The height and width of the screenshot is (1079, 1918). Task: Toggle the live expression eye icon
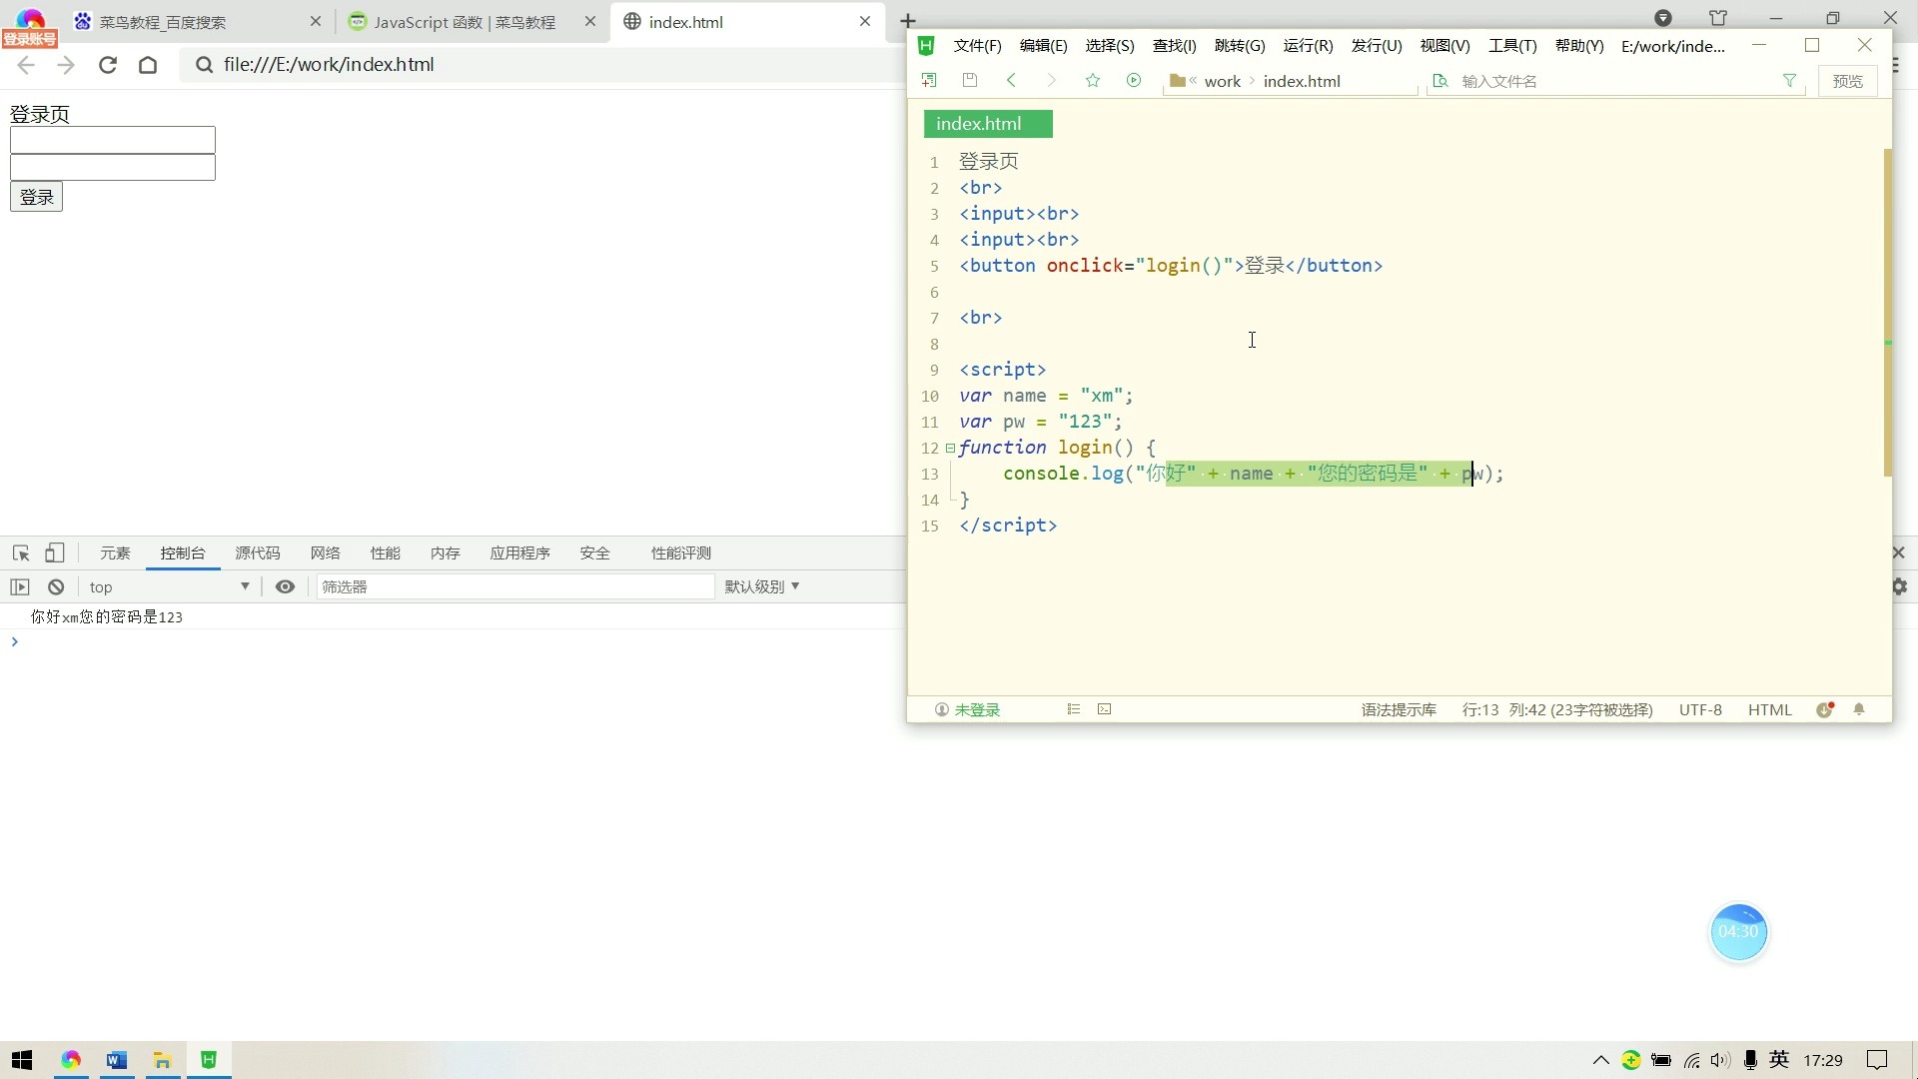point(285,587)
